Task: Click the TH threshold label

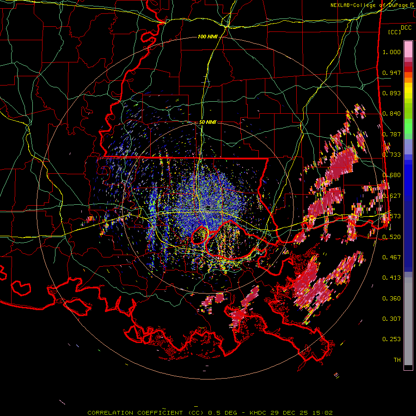Action: click(397, 360)
